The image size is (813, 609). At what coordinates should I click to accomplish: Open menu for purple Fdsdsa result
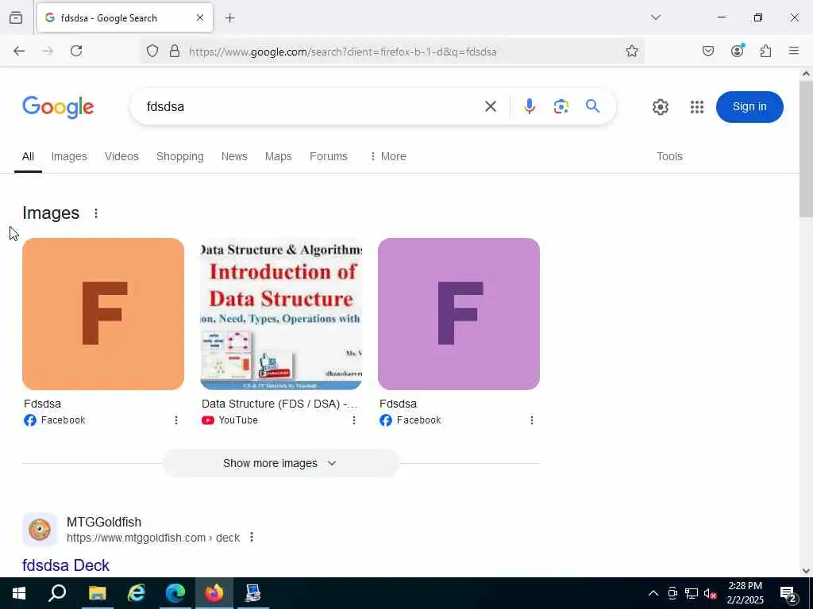click(532, 420)
